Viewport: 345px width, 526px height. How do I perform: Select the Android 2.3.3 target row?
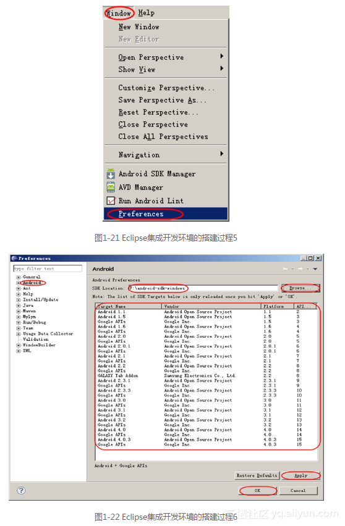(x=207, y=390)
